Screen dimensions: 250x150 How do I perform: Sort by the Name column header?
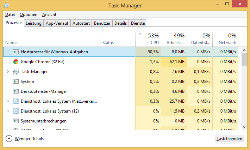point(52,40)
